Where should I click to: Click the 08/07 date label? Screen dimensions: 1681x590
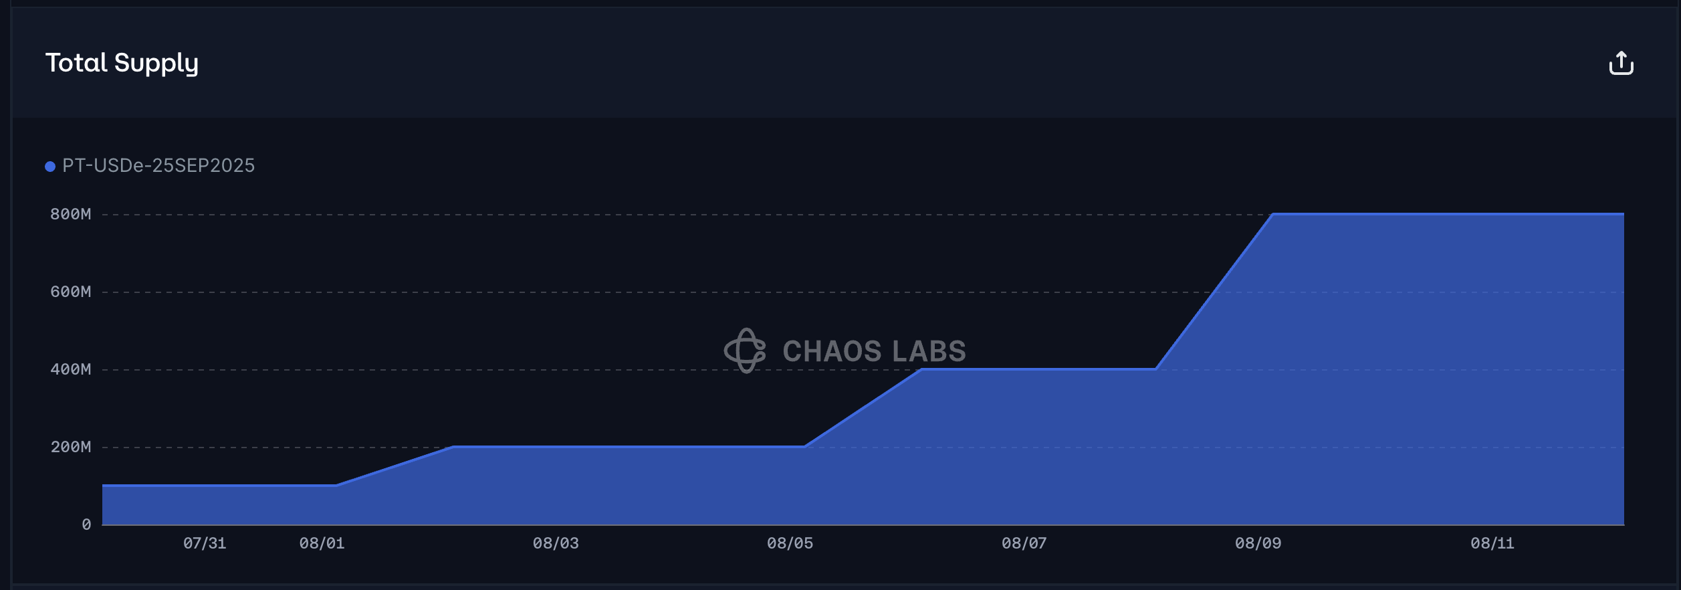pyautogui.click(x=1024, y=543)
